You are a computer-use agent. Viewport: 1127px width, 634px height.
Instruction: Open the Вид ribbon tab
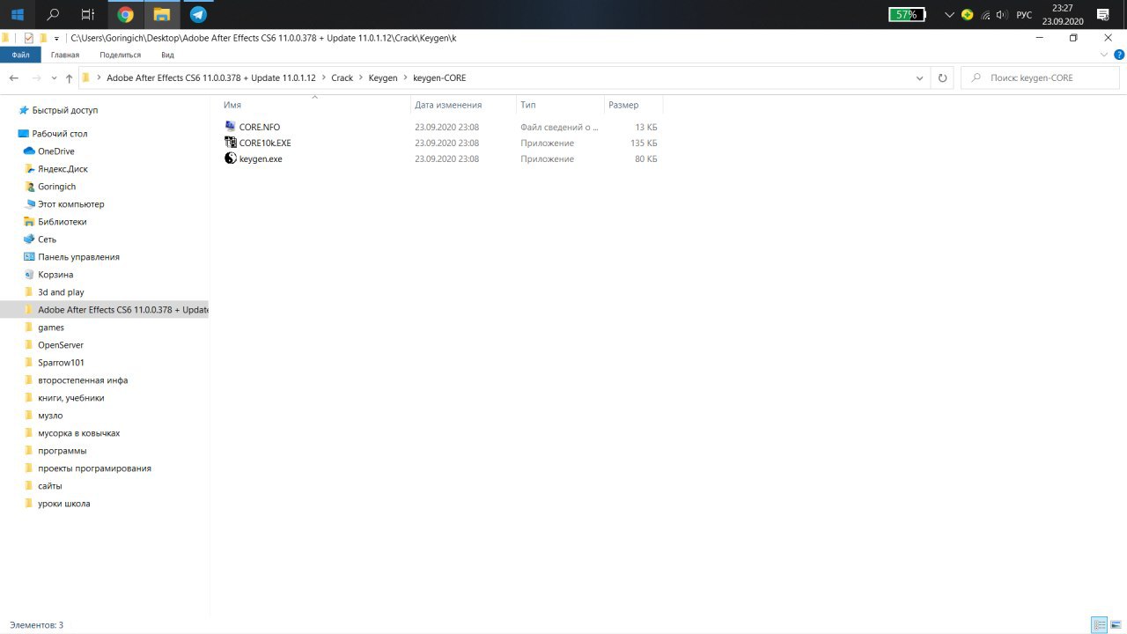click(x=167, y=55)
